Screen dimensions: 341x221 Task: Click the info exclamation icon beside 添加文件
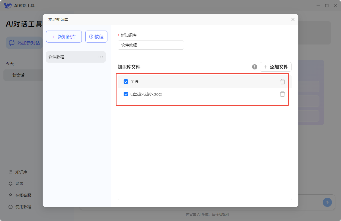point(255,67)
